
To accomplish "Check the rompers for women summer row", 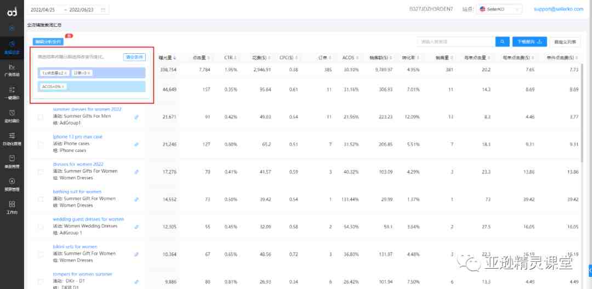I will click(x=41, y=282).
